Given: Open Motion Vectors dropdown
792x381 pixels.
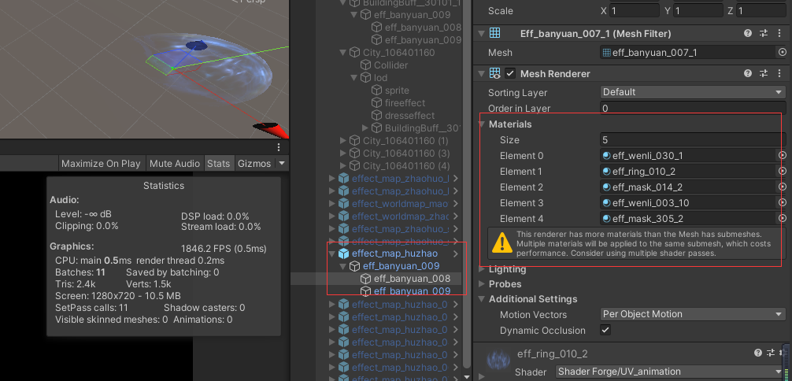Looking at the screenshot, I should 693,314.
